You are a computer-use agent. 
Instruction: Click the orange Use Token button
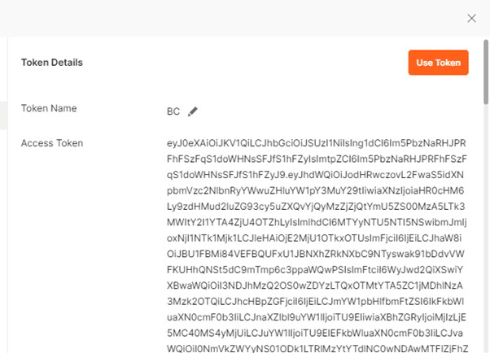coord(438,63)
